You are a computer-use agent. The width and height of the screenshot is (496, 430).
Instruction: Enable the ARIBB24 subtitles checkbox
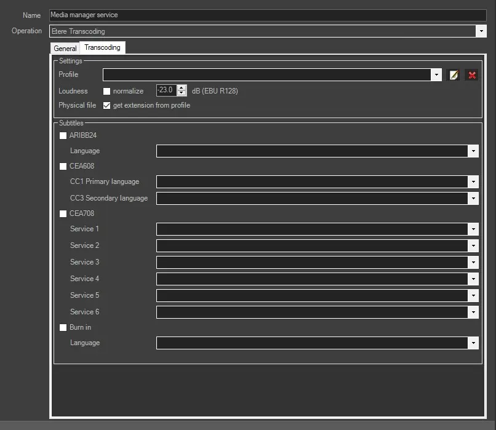63,136
